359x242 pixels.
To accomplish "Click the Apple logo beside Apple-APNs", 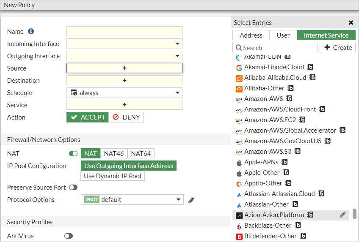I will 239,163.
